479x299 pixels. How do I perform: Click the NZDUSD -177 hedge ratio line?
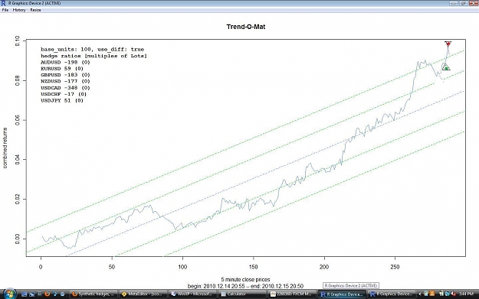point(65,81)
